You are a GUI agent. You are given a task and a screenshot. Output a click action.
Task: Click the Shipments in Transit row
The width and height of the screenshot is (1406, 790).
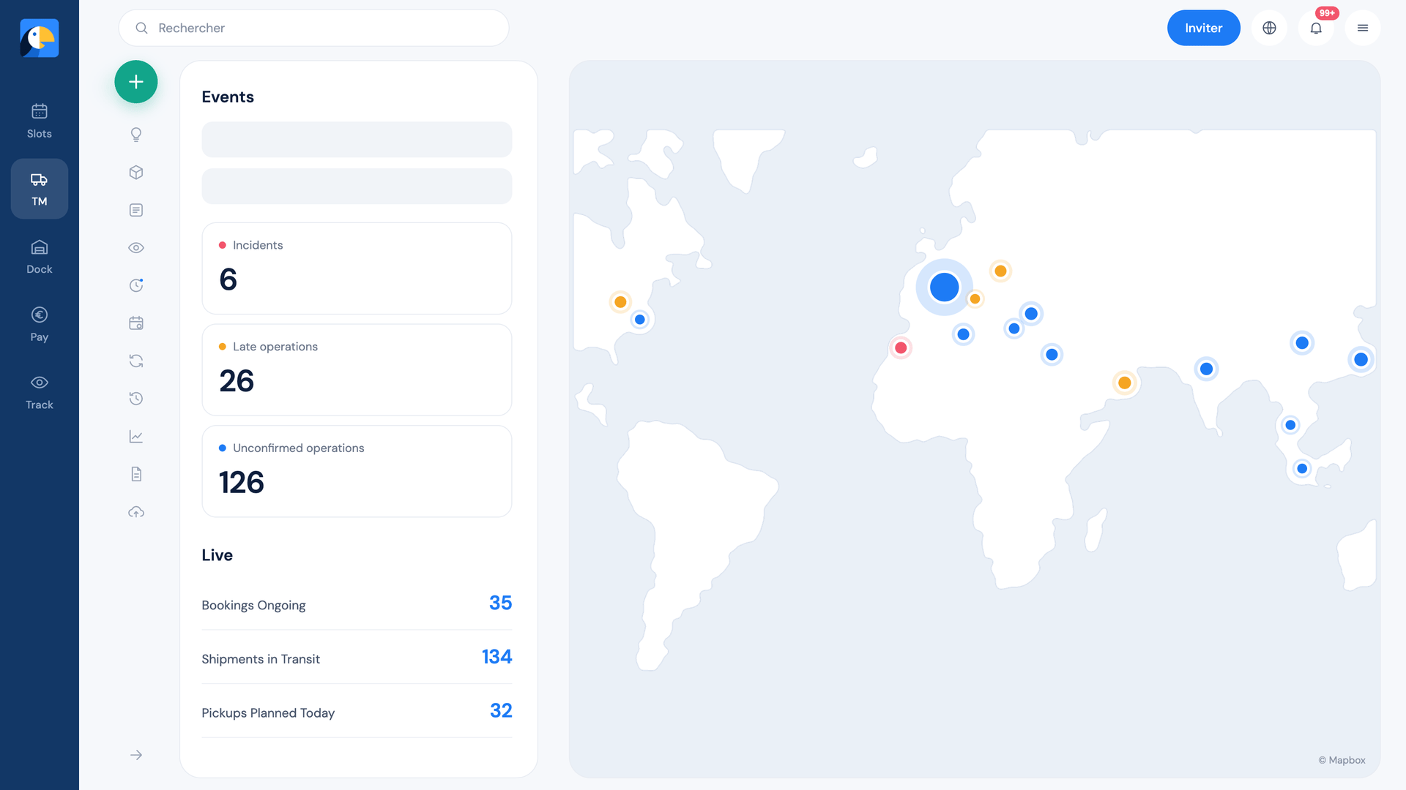pyautogui.click(x=357, y=658)
